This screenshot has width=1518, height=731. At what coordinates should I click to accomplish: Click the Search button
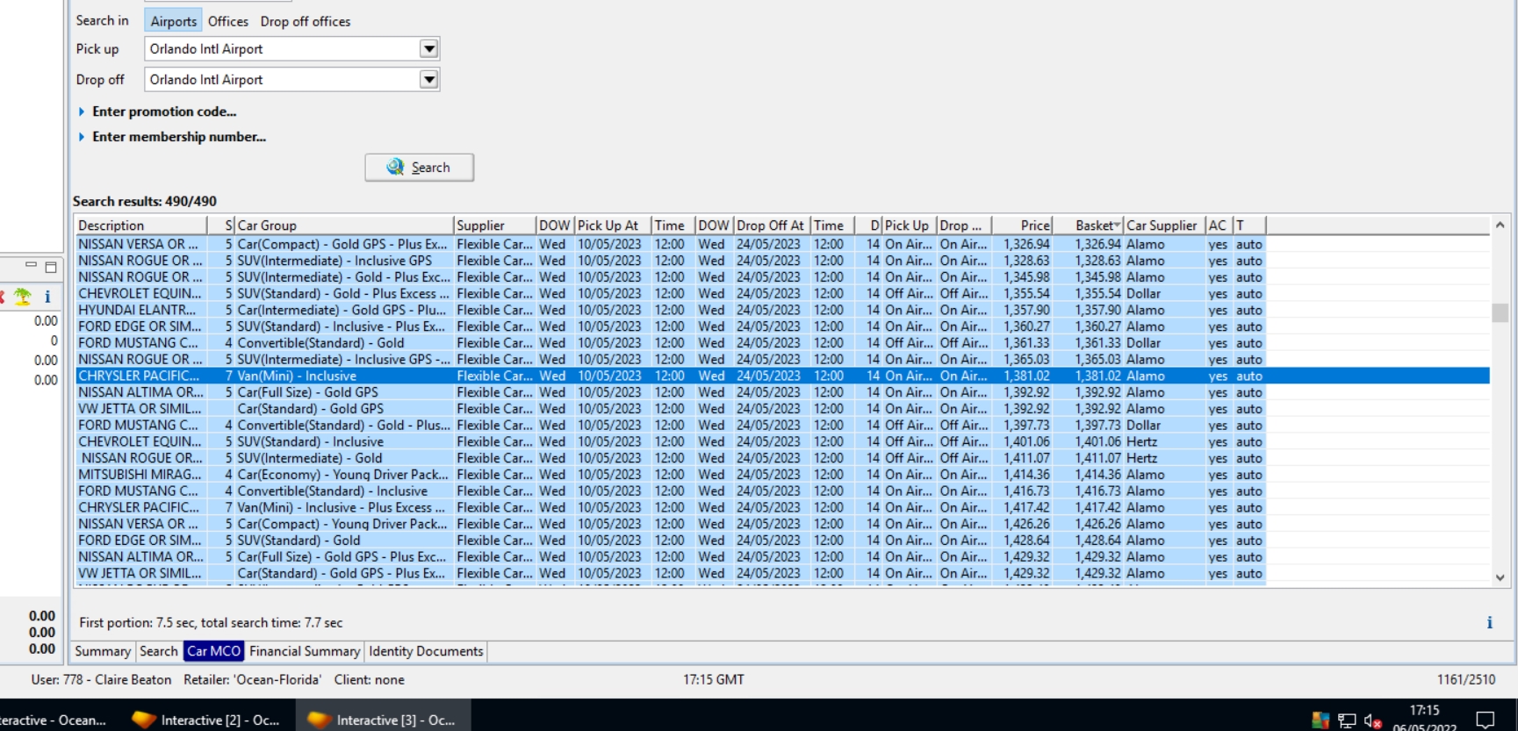(420, 168)
